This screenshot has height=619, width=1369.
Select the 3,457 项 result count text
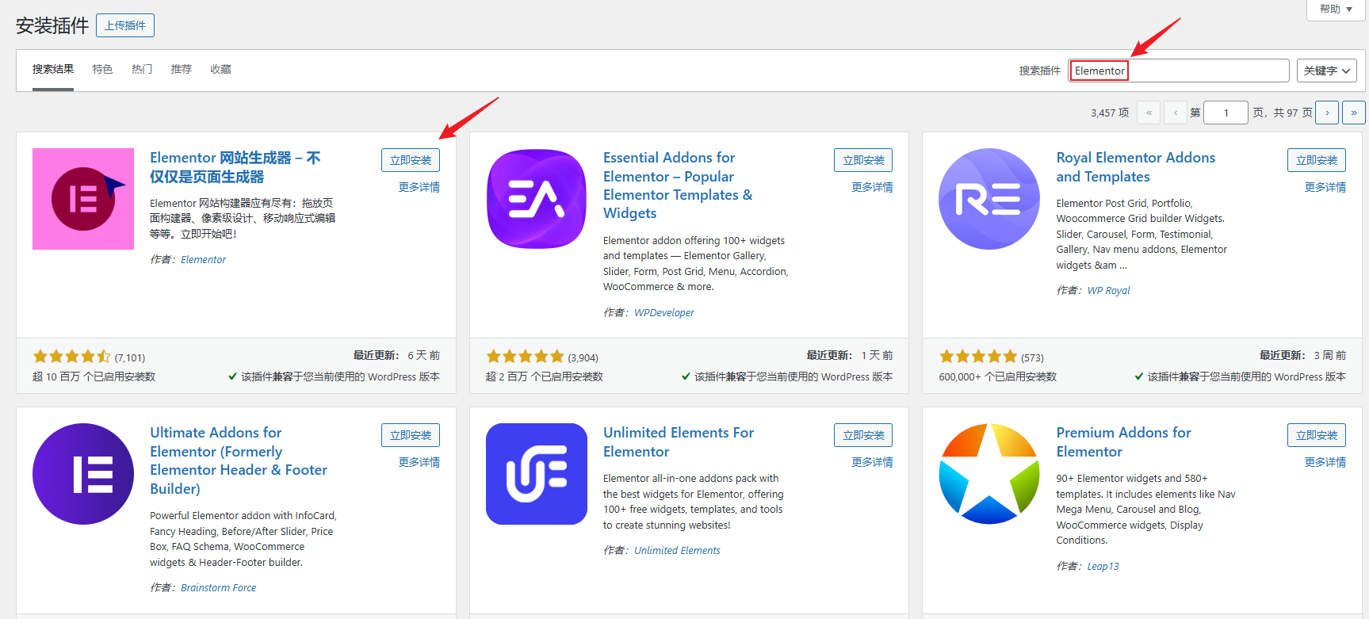tap(1110, 113)
